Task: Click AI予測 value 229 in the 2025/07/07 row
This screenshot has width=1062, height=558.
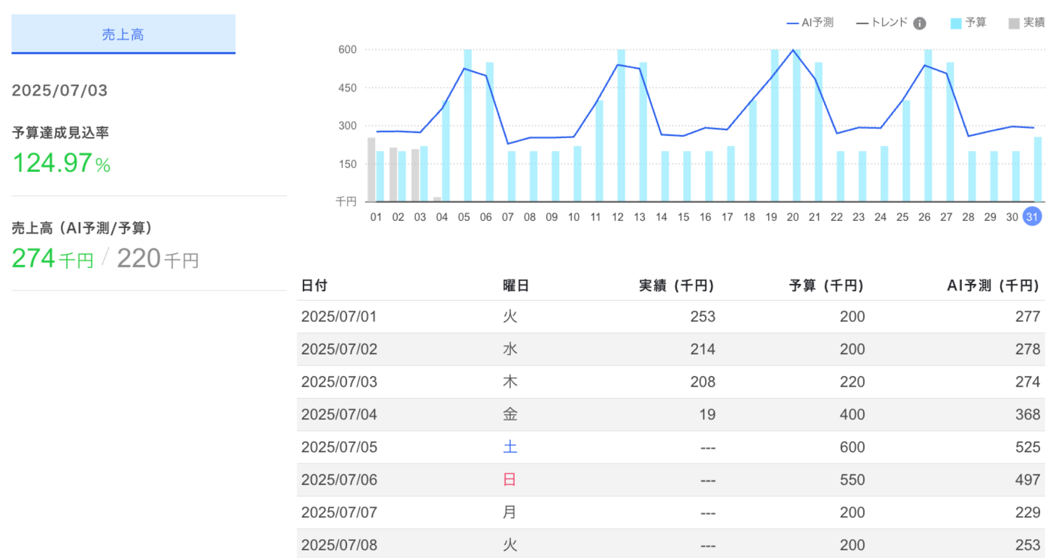Action: (x=1028, y=513)
